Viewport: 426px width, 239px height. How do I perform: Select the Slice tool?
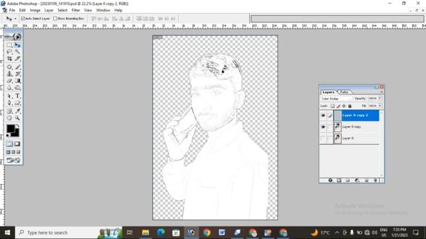17,58
